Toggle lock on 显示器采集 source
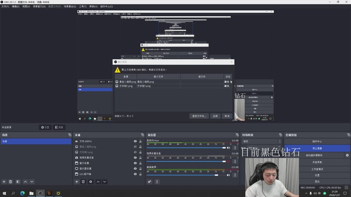351x197 pixels. (x=140, y=169)
